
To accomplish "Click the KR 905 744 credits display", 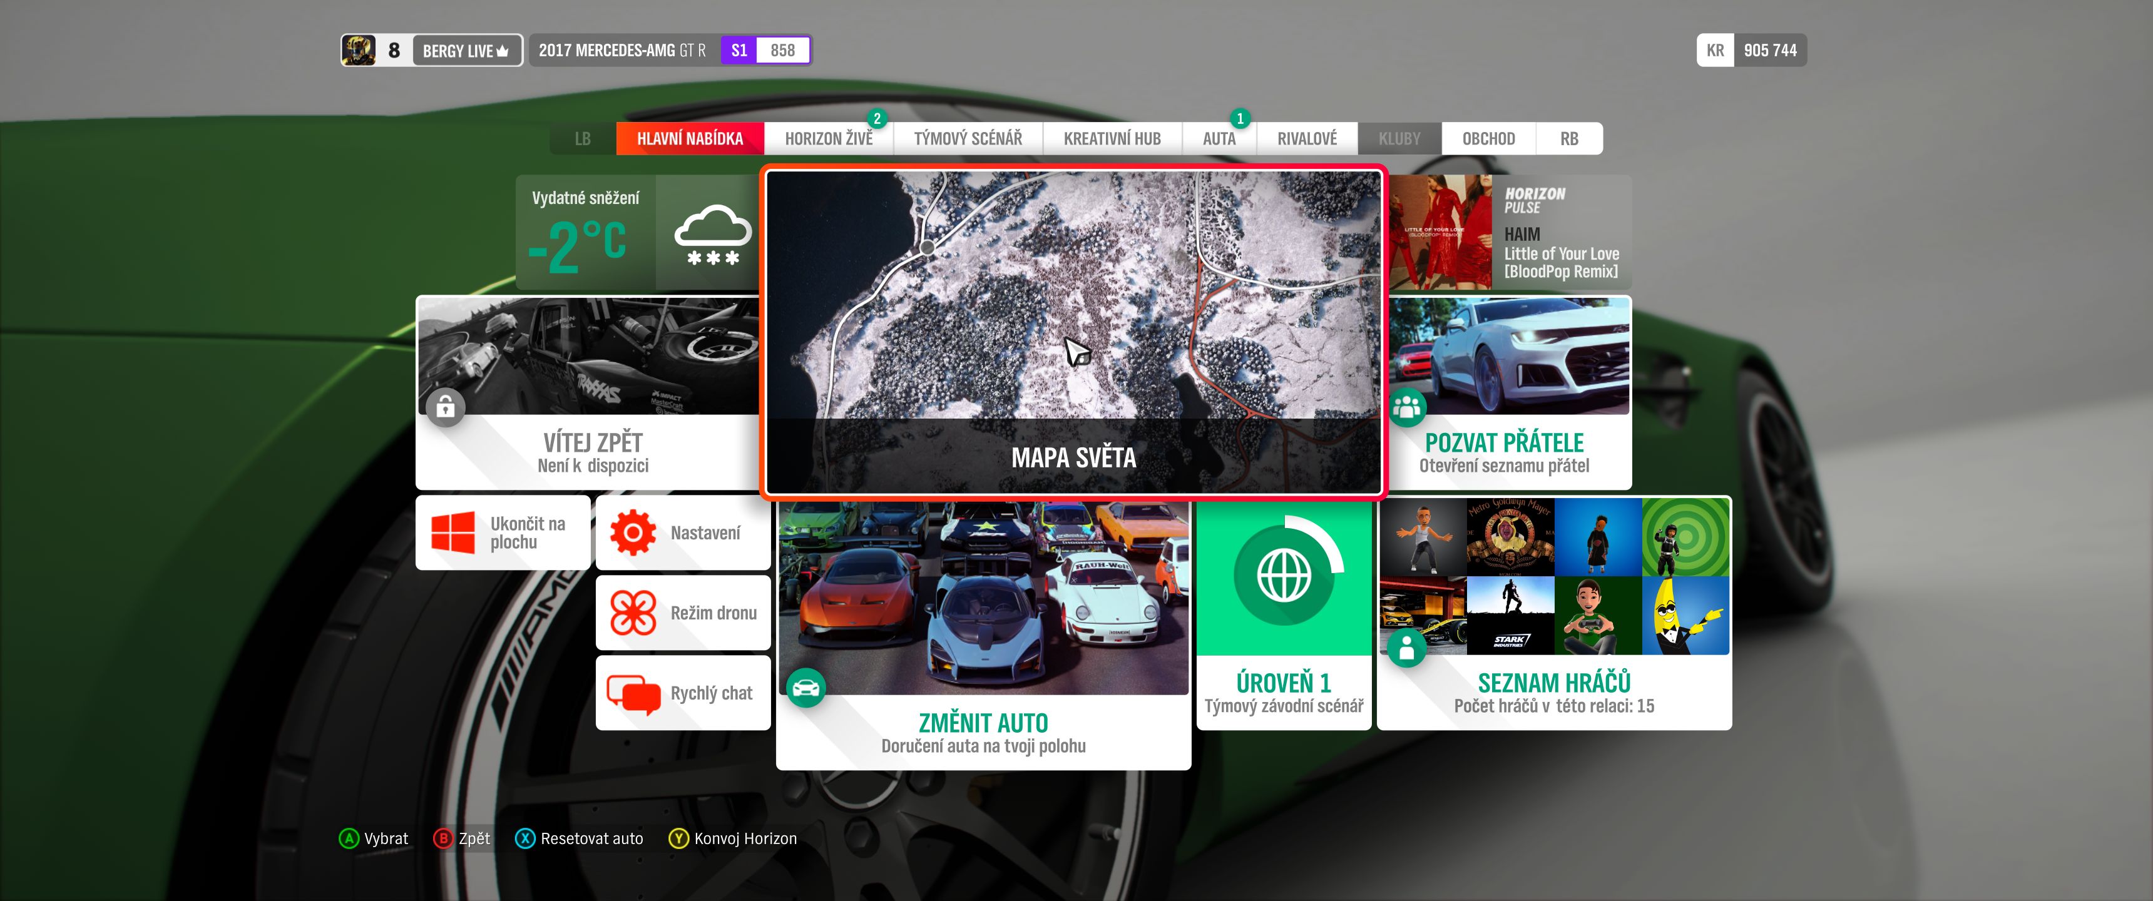I will coord(1752,50).
